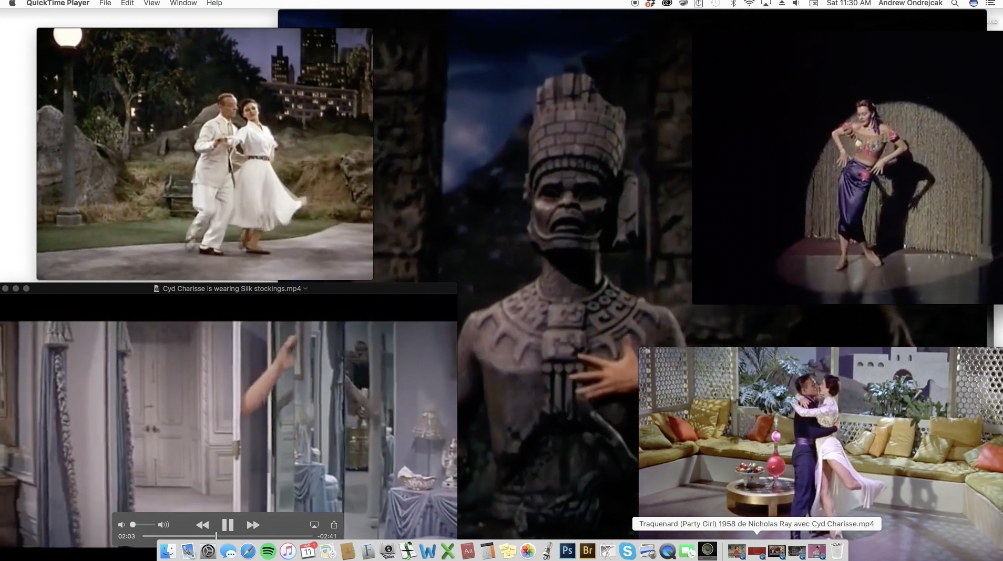Open System Preferences from the Dock
The height and width of the screenshot is (561, 1003).
point(208,551)
